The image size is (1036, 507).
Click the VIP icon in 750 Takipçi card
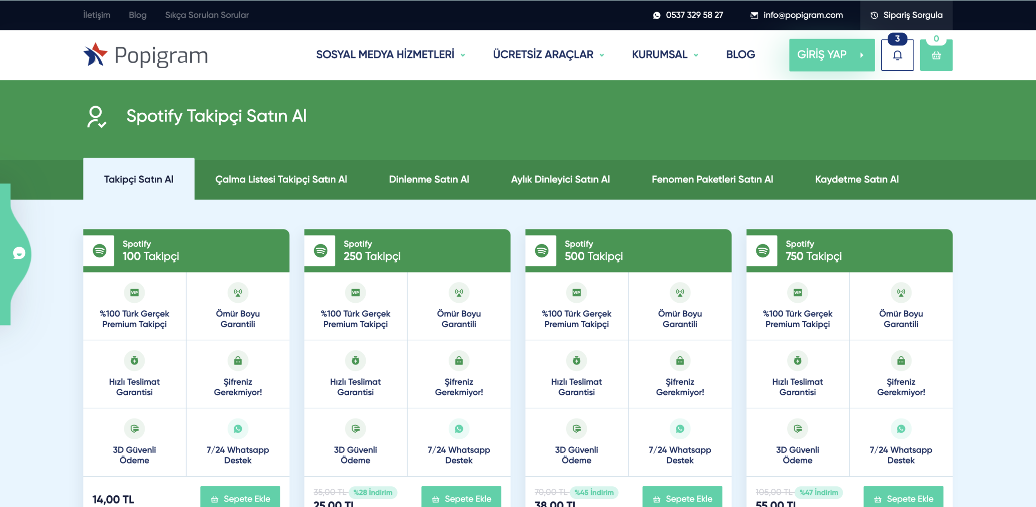[x=797, y=292]
